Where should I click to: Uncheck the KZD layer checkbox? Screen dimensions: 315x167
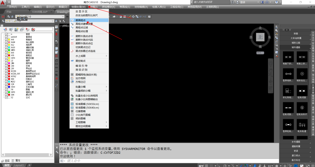6,79
